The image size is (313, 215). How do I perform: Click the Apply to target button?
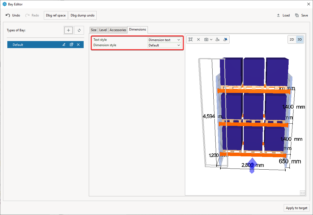pyautogui.click(x=296, y=208)
